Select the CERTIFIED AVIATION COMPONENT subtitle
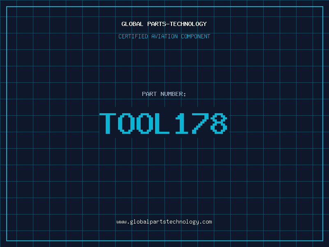Image resolution: width=329 pixels, height=247 pixels. pos(164,36)
